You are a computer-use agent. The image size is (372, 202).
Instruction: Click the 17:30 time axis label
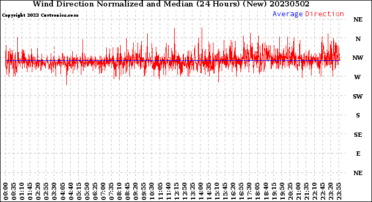click(x=249, y=191)
